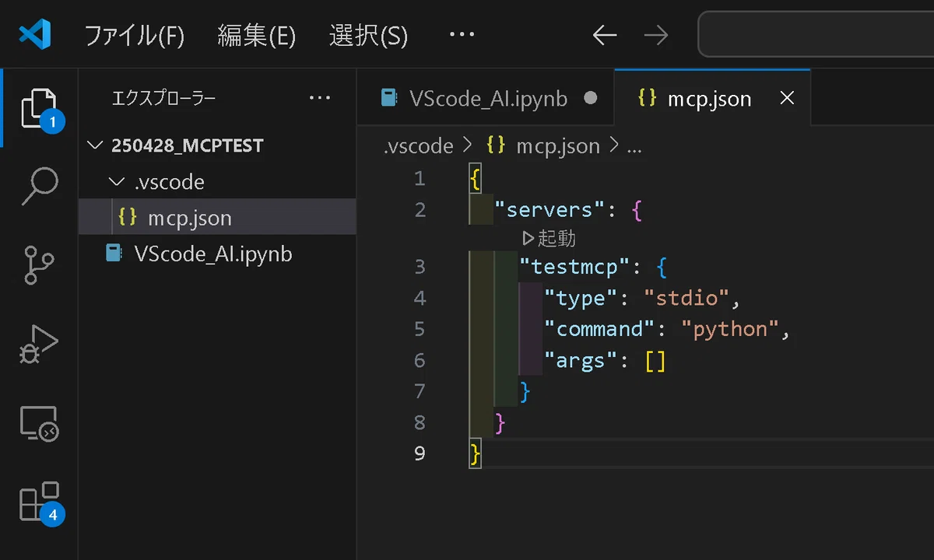The height and width of the screenshot is (560, 934).
Task: Collapse the 250428_MCPTEST root folder
Action: (218, 145)
